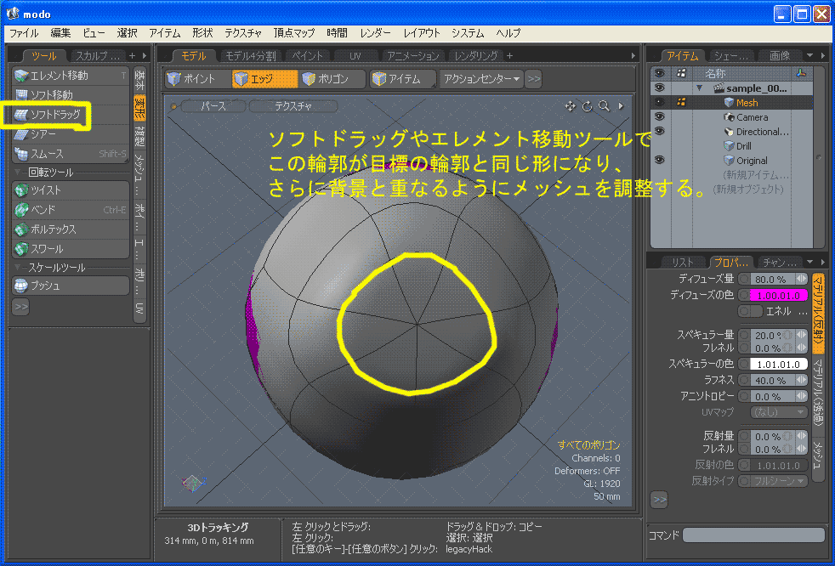The width and height of the screenshot is (835, 566).
Task: Select the ベンド tool
Action: (x=70, y=210)
